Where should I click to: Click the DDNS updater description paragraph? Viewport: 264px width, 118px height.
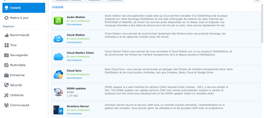[167, 90]
